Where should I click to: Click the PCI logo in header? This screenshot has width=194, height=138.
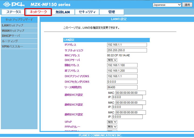tap(14, 4)
